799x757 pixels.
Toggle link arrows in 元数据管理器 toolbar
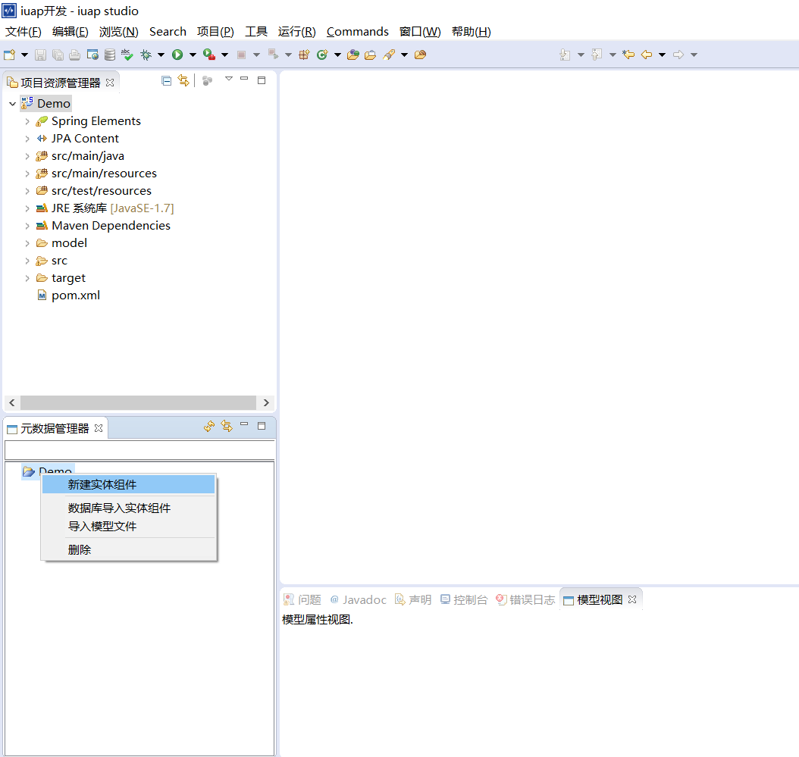click(226, 427)
